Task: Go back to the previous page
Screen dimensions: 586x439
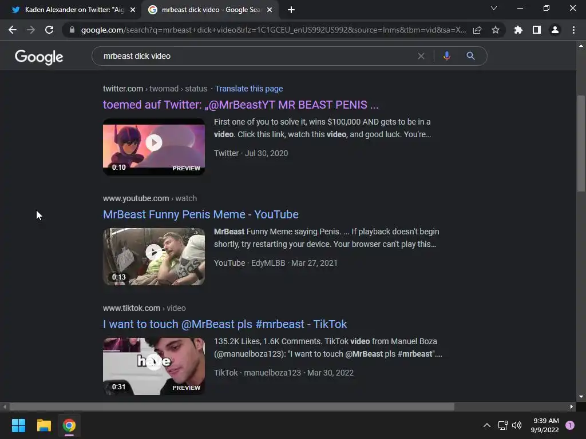Action: click(x=13, y=30)
